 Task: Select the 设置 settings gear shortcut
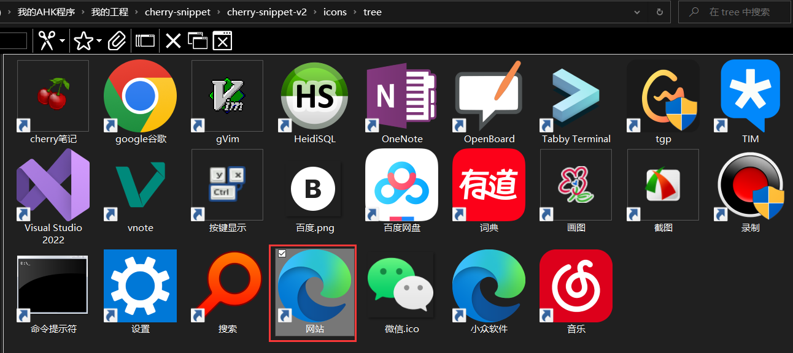[140, 286]
